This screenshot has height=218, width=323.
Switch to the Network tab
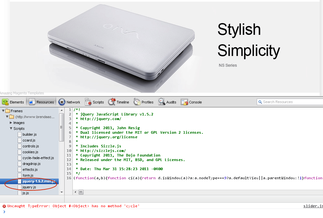click(69, 102)
